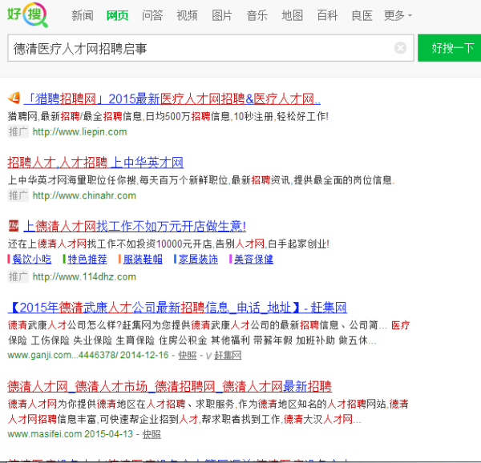This screenshot has width=481, height=463.
Task: Click the 推广 tag beside liepin.com
Action: (x=18, y=131)
